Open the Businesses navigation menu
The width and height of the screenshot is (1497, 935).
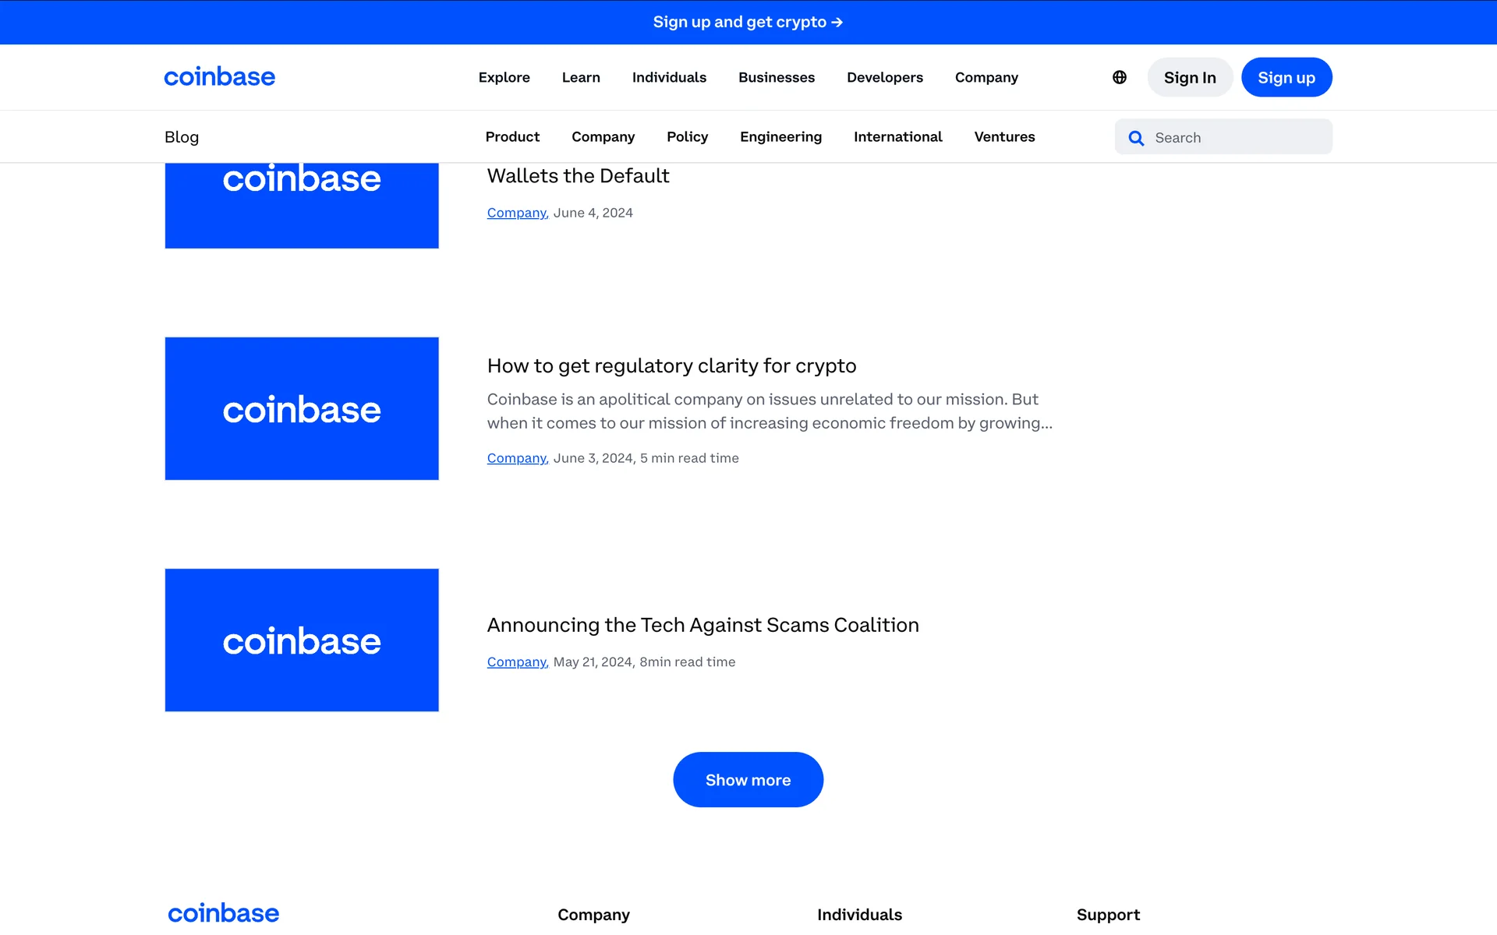(x=776, y=77)
